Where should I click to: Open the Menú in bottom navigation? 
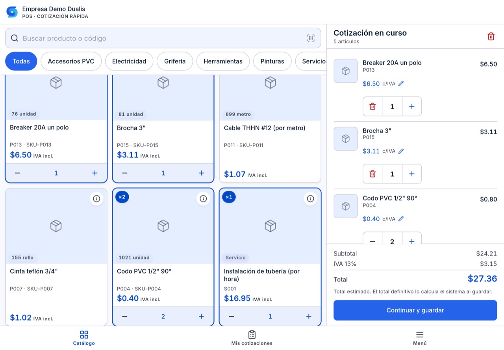[420, 338]
